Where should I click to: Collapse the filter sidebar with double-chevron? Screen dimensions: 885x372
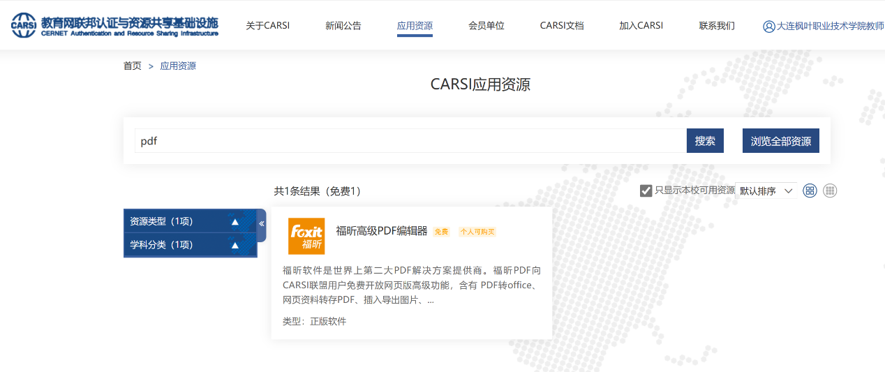coord(262,224)
